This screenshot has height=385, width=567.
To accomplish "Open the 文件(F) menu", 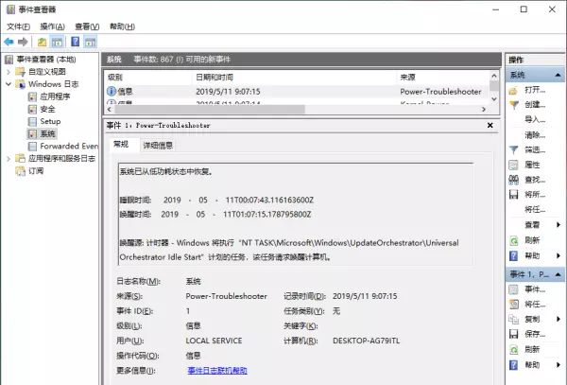I will 19,26.
